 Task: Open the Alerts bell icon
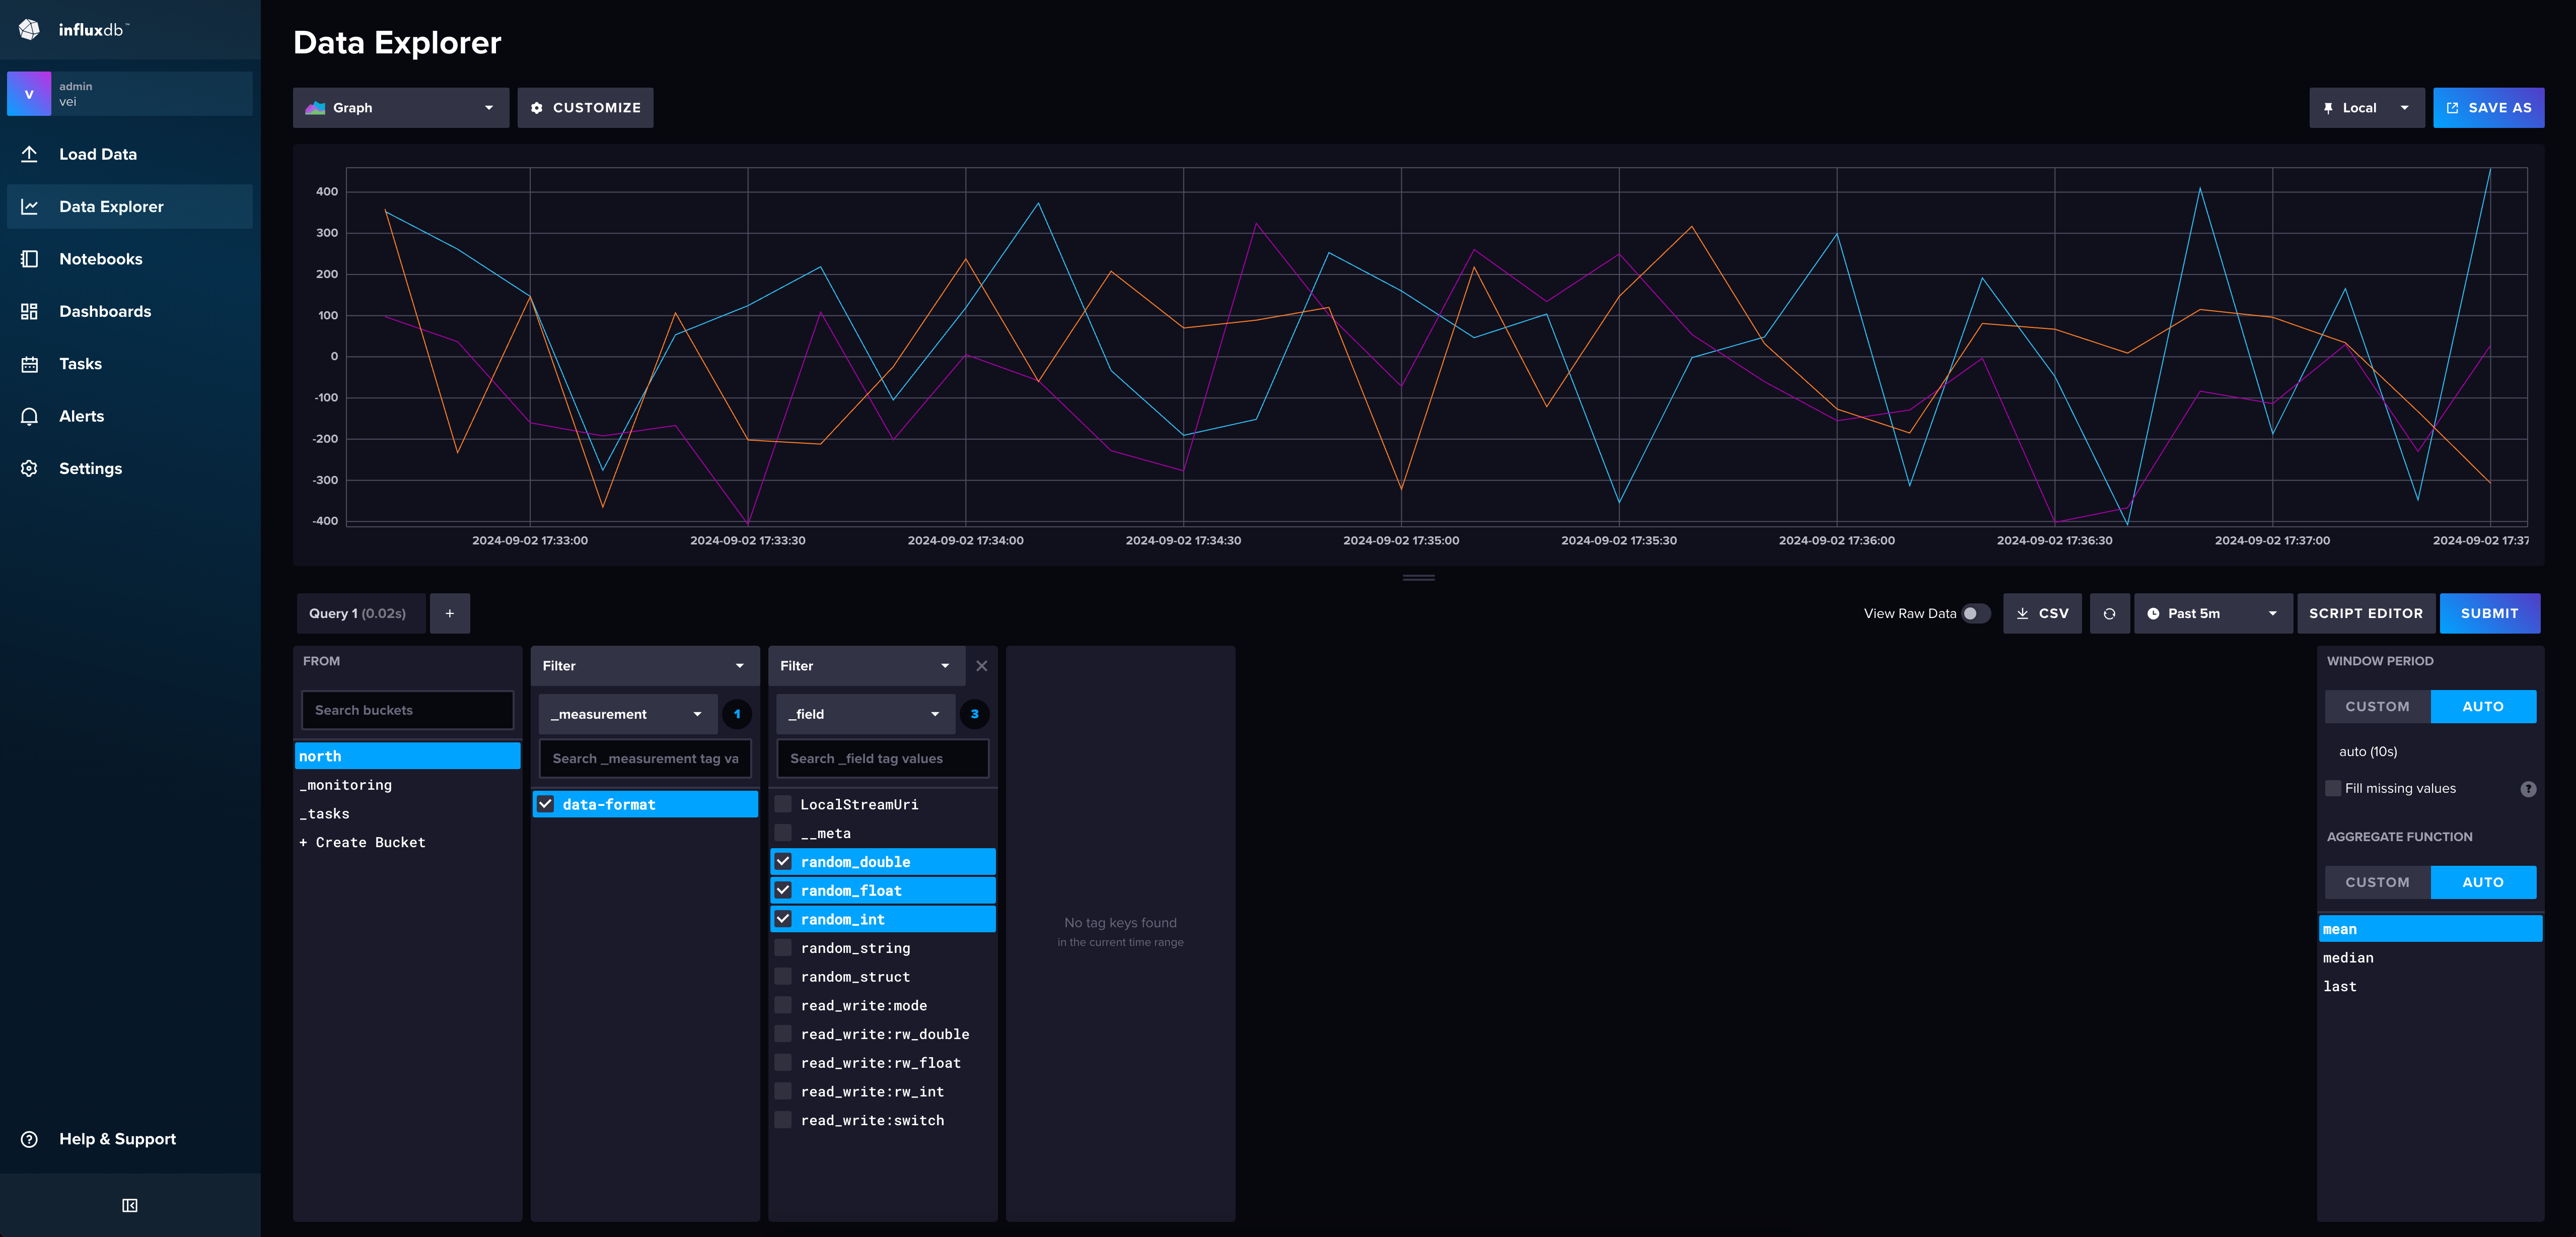[29, 416]
